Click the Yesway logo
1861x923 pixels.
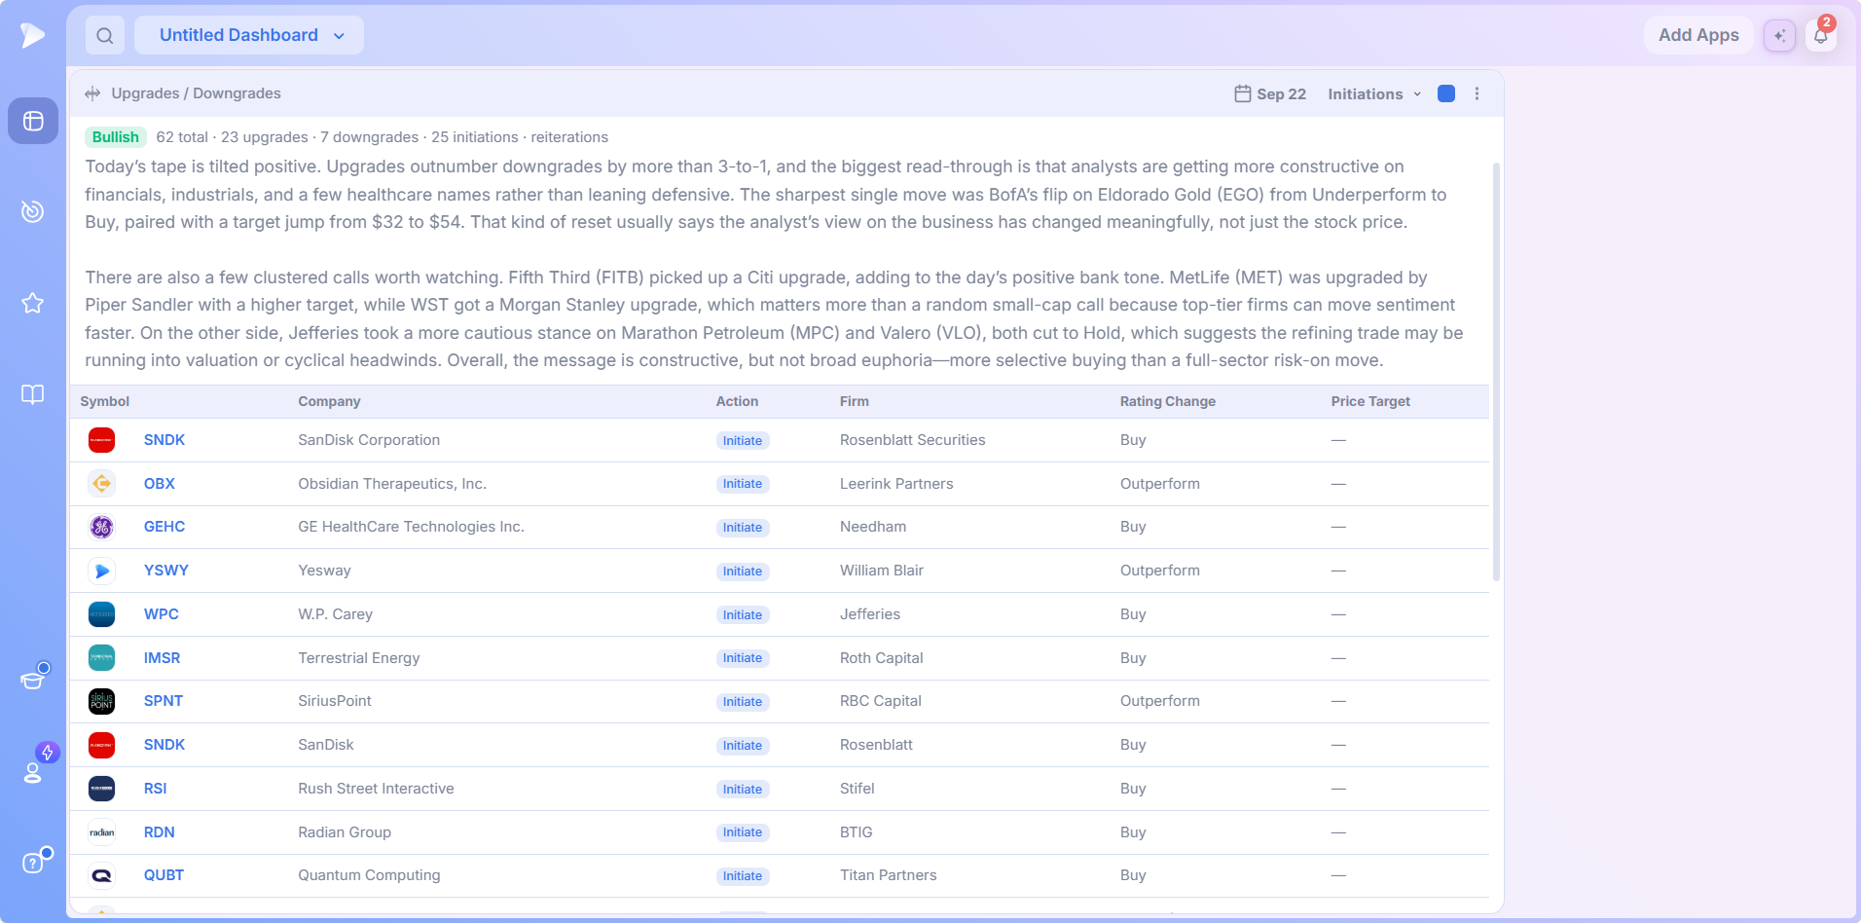(x=101, y=571)
